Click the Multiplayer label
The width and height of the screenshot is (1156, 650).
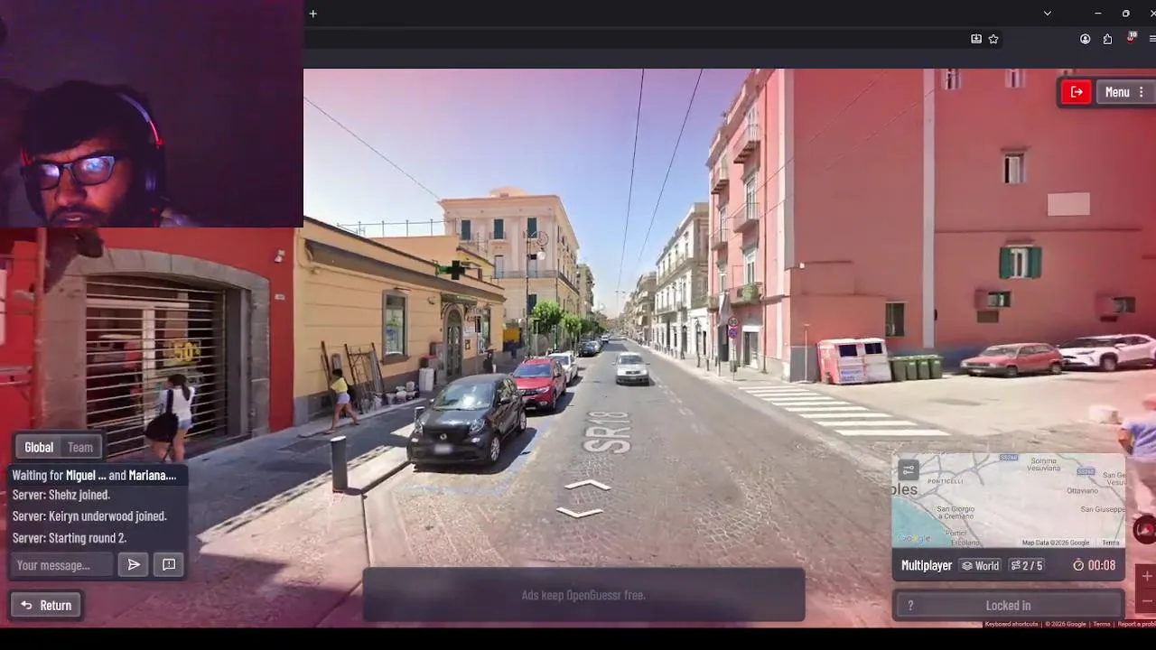click(927, 566)
